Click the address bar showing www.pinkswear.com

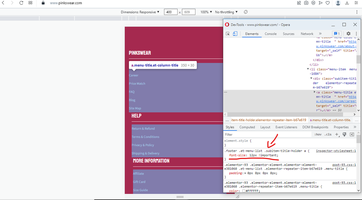[66, 3]
